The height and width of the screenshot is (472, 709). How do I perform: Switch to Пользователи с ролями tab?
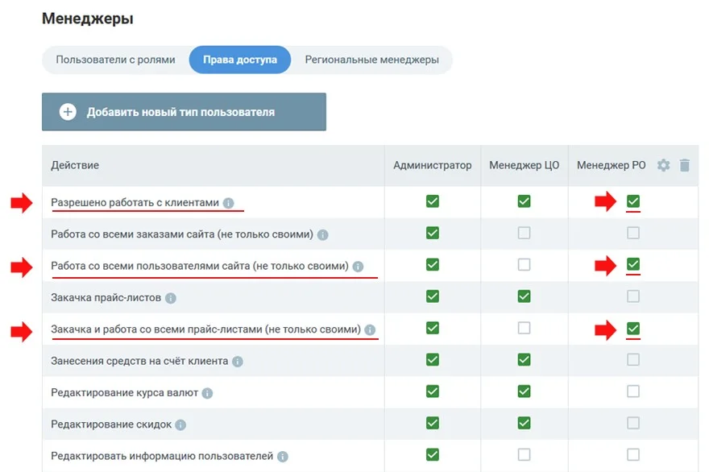pyautogui.click(x=116, y=60)
